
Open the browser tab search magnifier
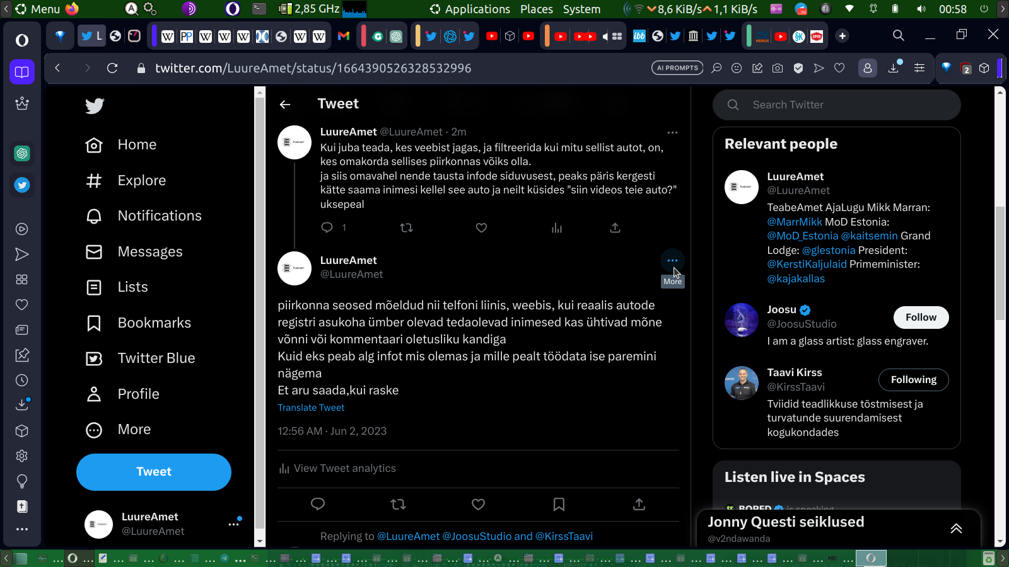click(899, 36)
